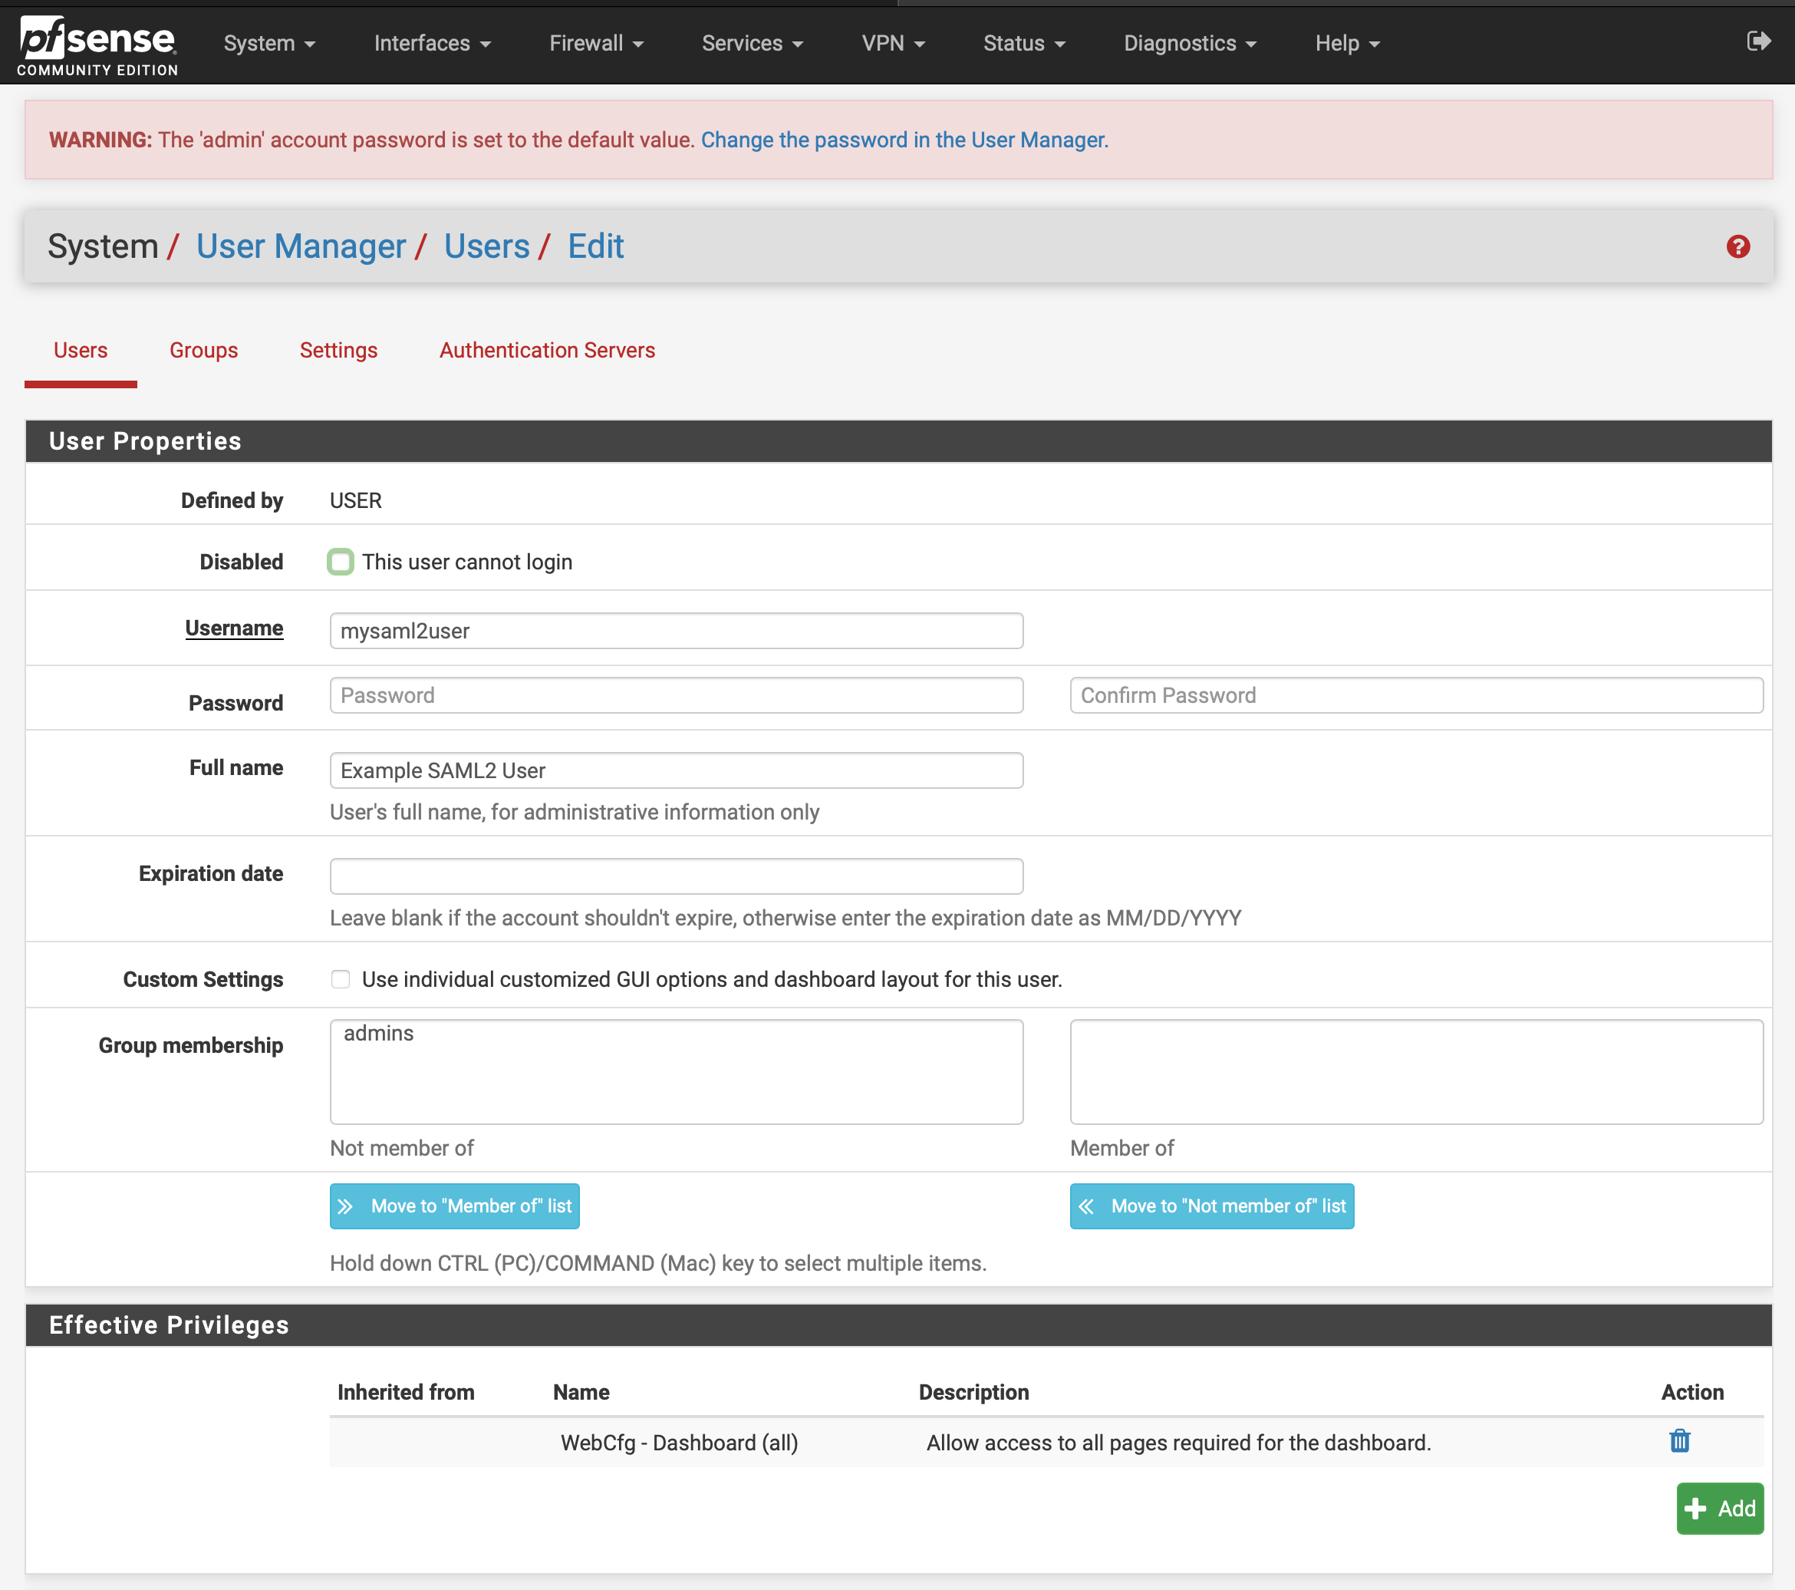Expand the VPN menu
The image size is (1795, 1590).
892,43
